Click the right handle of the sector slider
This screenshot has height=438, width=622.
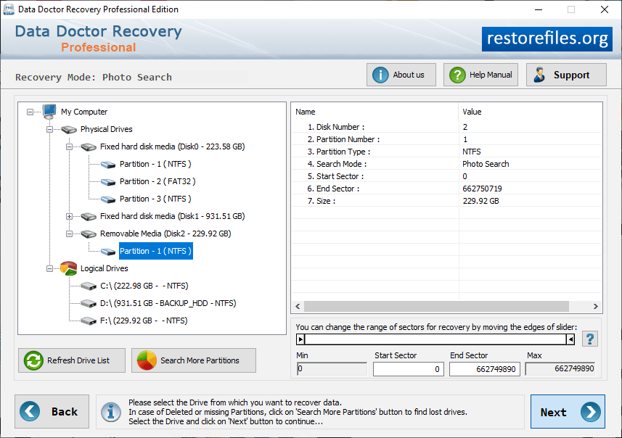click(x=570, y=339)
